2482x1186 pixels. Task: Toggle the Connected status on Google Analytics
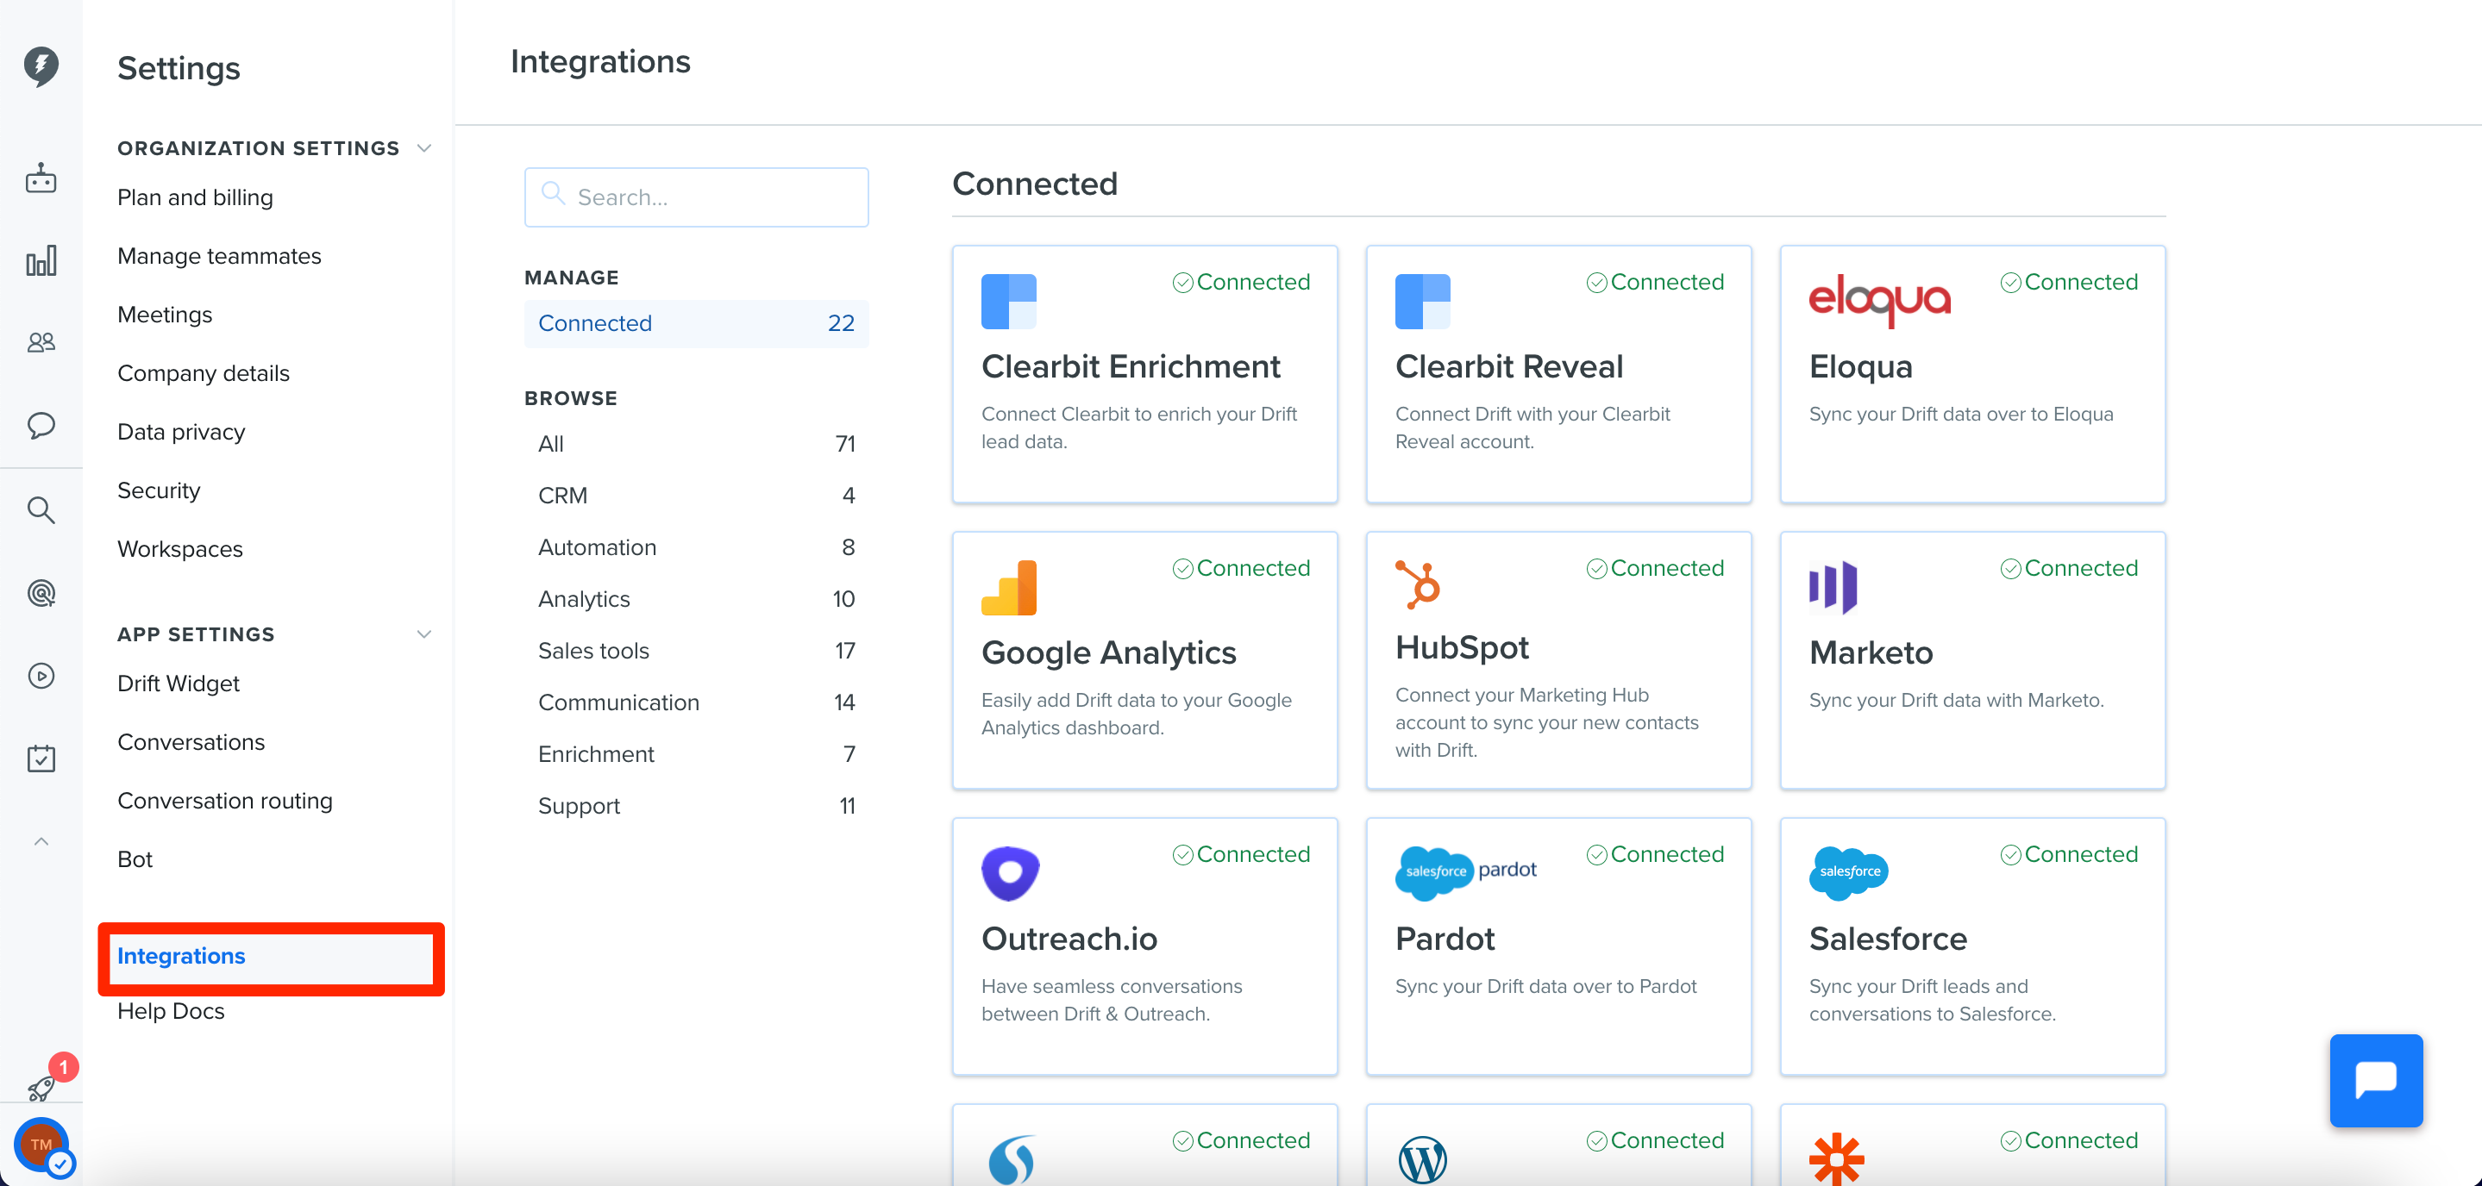click(1241, 567)
